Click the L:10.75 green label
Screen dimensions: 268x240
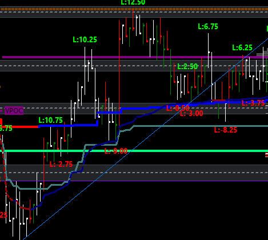click(51, 120)
